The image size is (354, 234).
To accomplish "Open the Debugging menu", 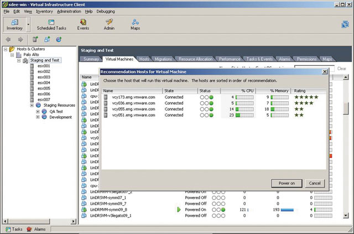I will click(x=106, y=11).
